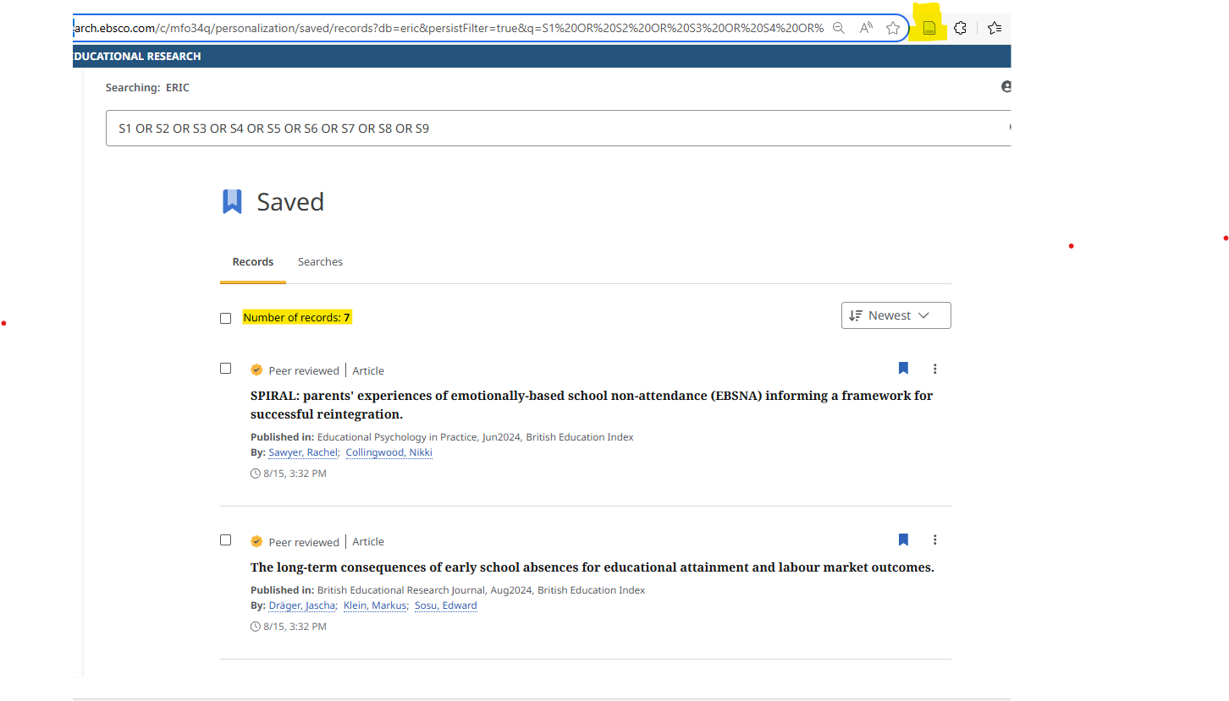Open the Newest sort dropdown
The height and width of the screenshot is (701, 1229).
coord(896,315)
